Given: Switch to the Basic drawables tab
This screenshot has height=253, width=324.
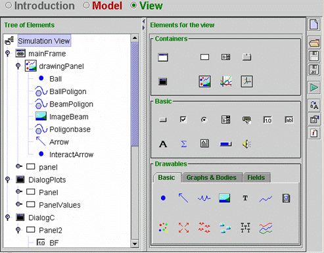Looking at the screenshot, I should tap(166, 177).
